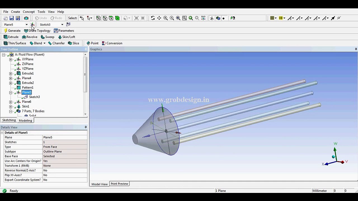Open the Plane5 active plane dropdown

point(27,25)
